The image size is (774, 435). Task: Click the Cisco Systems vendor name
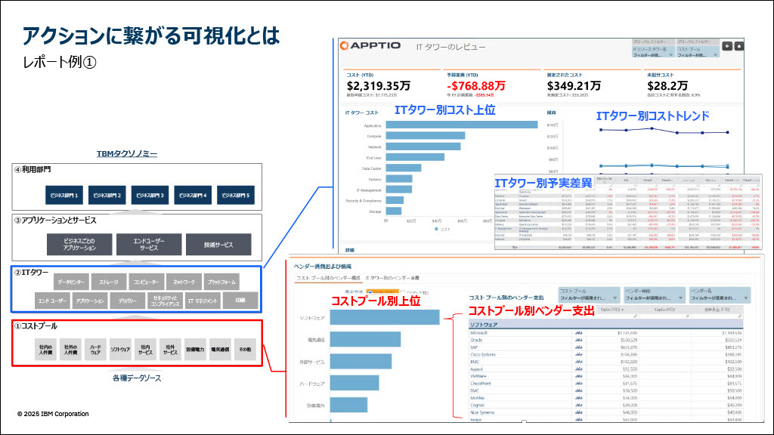483,355
